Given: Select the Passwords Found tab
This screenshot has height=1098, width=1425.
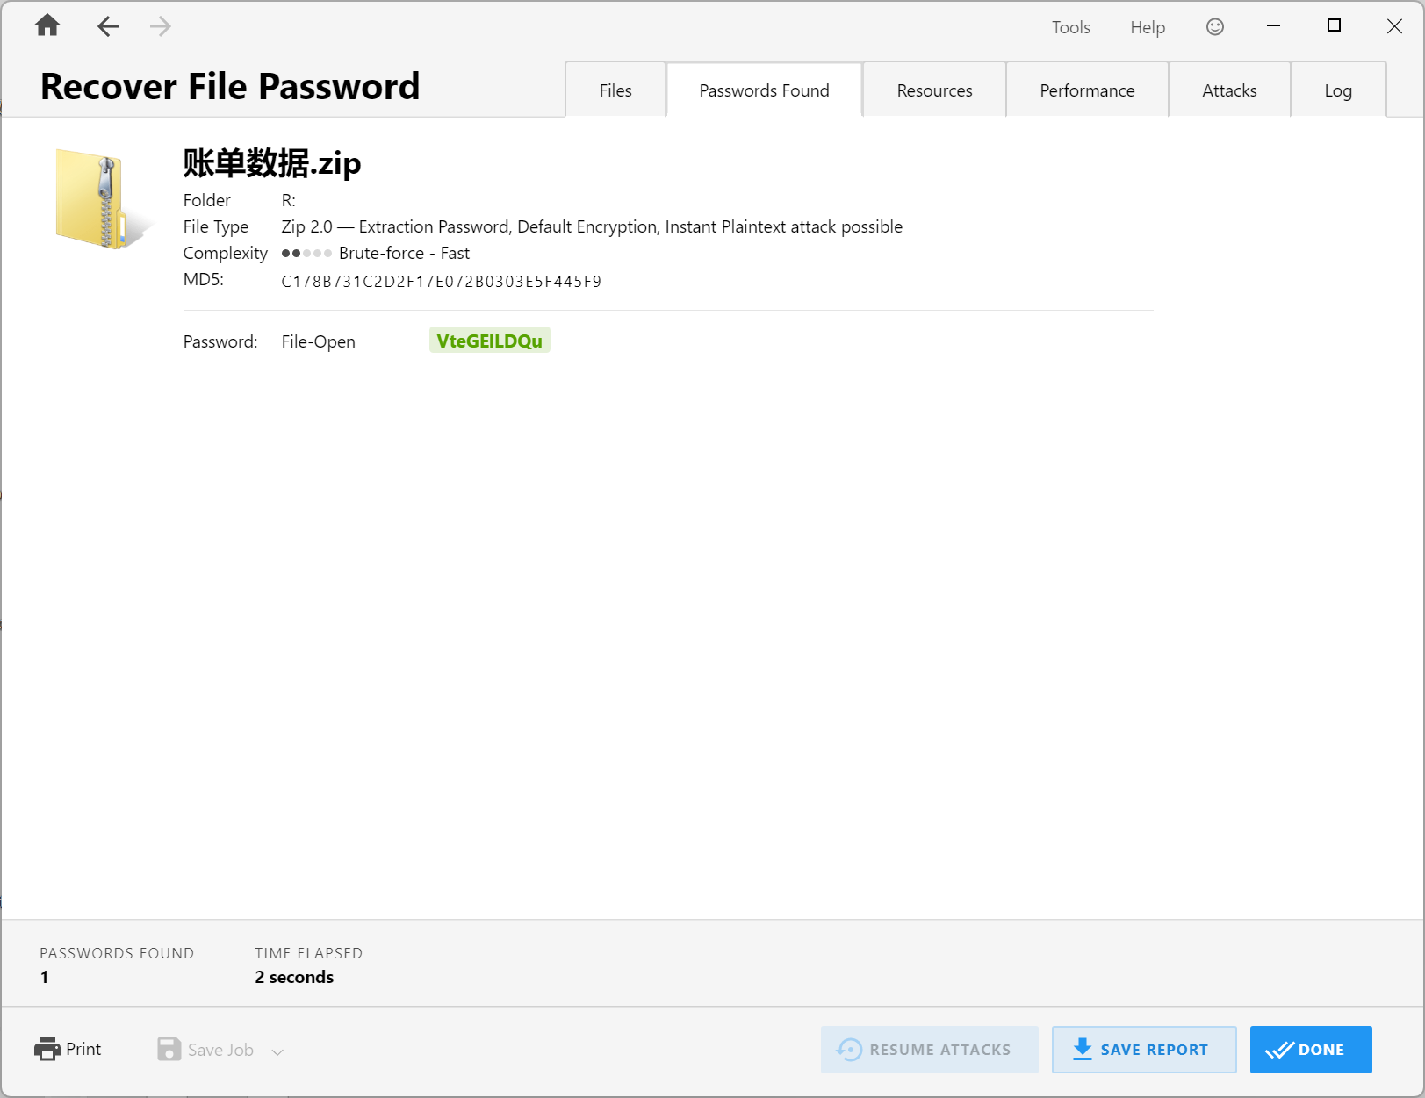Looking at the screenshot, I should (x=764, y=90).
